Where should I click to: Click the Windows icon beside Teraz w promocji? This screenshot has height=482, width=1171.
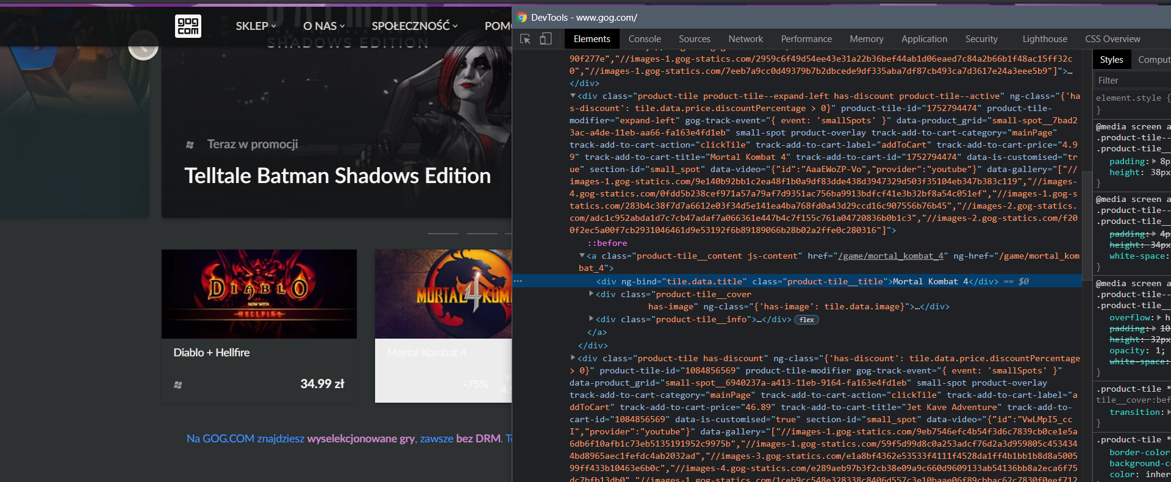190,145
